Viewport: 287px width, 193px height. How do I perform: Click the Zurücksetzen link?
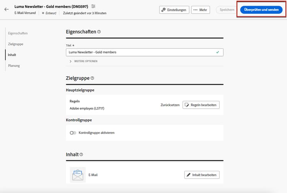[170, 105]
